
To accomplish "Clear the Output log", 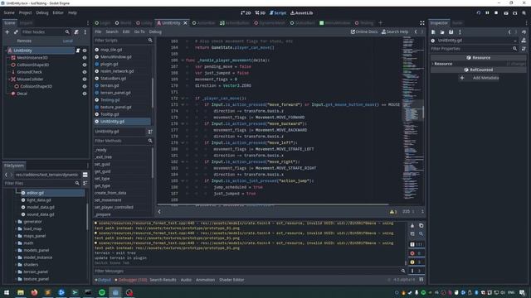I will [x=412, y=226].
